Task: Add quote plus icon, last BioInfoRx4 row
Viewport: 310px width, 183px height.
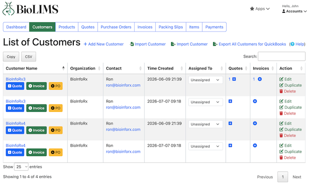Action: (230, 145)
